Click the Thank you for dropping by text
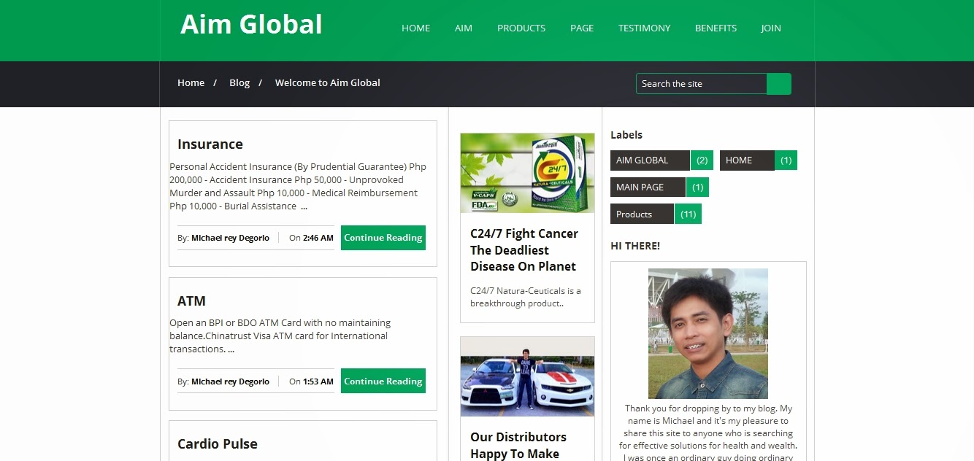974x461 pixels. click(x=708, y=433)
